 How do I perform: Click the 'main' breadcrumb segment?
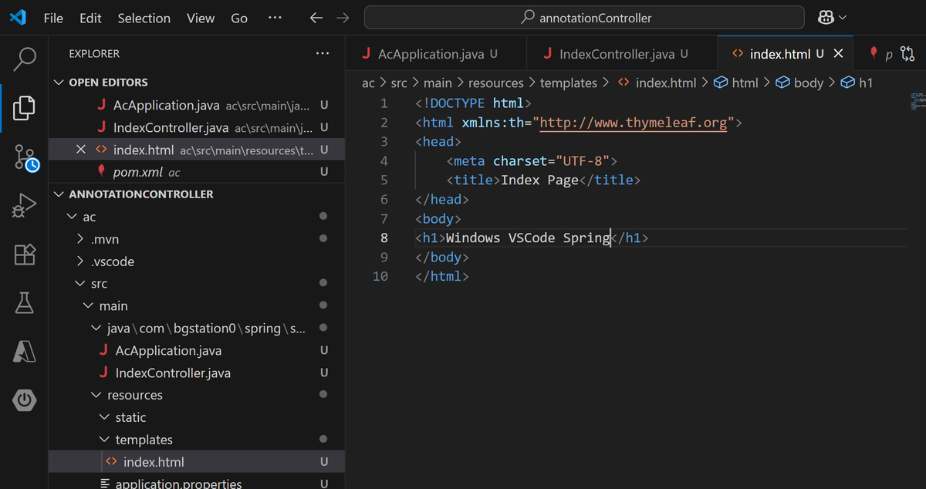(438, 83)
